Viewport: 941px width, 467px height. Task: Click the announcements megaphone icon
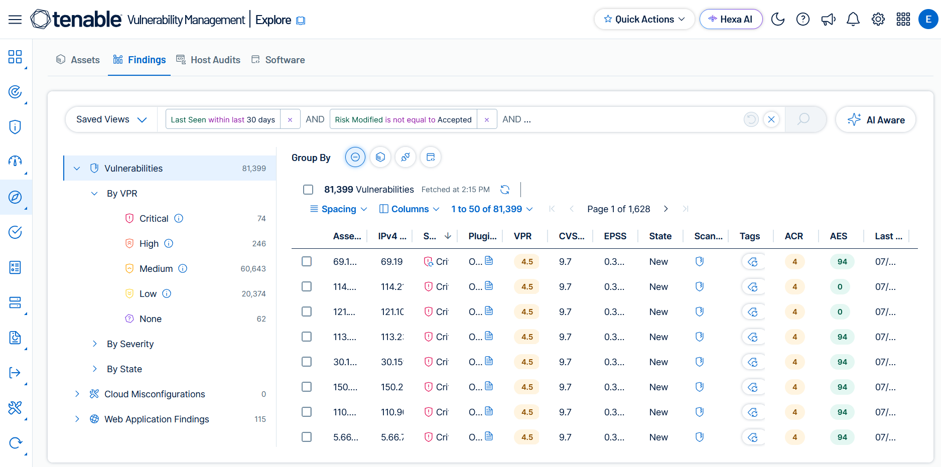click(828, 20)
